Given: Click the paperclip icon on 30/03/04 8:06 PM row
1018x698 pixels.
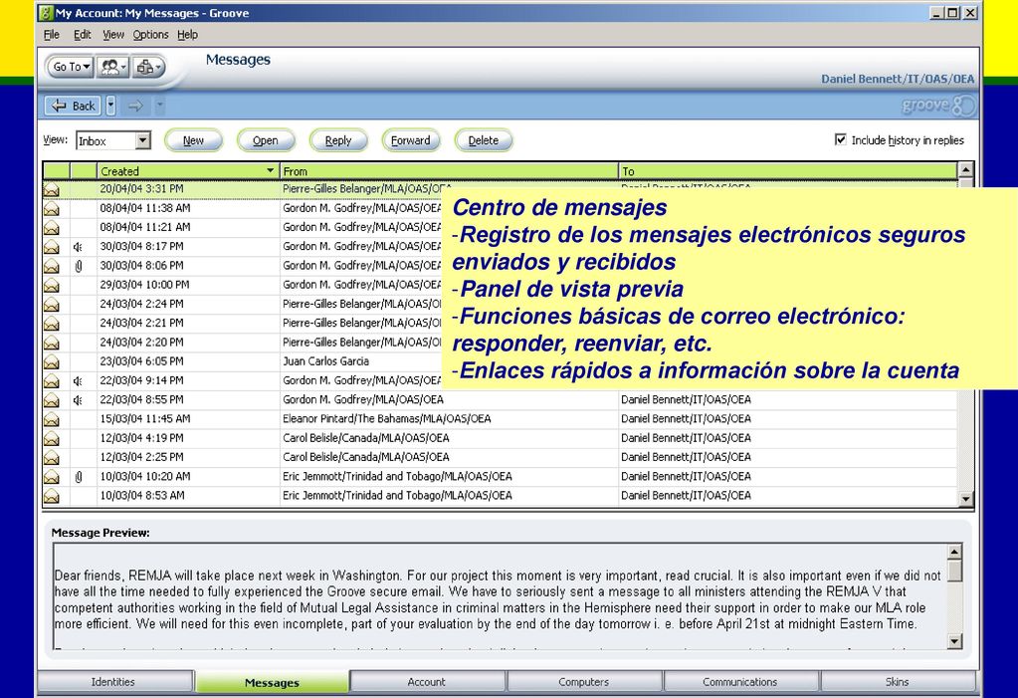Looking at the screenshot, I should pos(79,266).
